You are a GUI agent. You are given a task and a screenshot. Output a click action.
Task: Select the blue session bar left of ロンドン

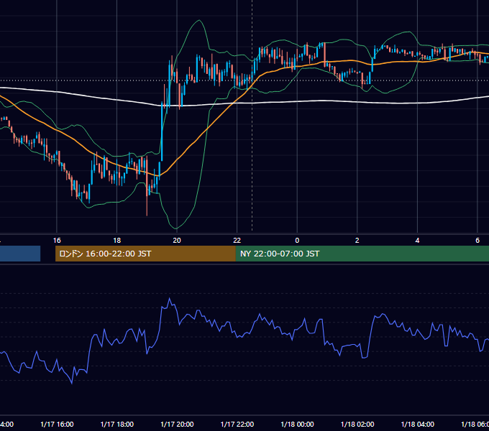pos(20,254)
